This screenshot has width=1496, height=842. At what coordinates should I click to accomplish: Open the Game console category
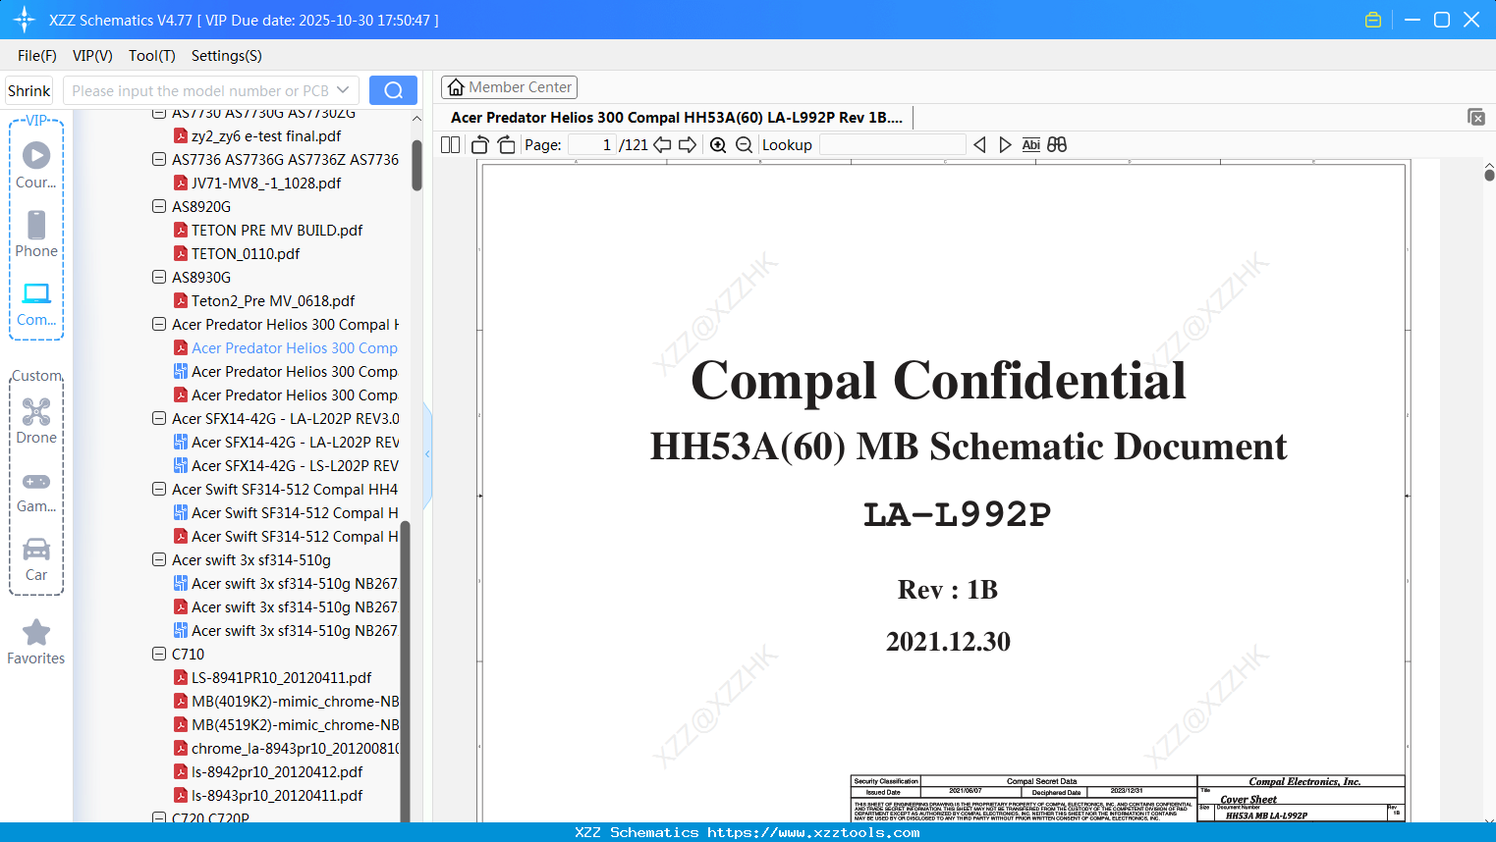[36, 492]
